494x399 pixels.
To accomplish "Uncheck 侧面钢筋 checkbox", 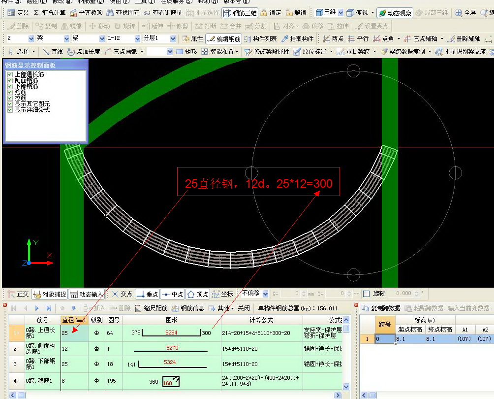I will 10,80.
